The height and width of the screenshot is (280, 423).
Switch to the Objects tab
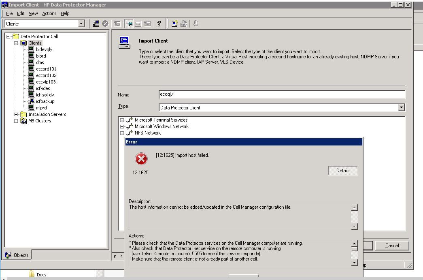pyautogui.click(x=17, y=255)
